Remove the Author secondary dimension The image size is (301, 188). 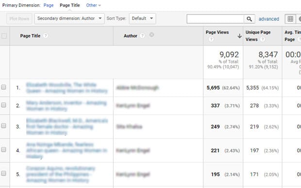pos(151,35)
